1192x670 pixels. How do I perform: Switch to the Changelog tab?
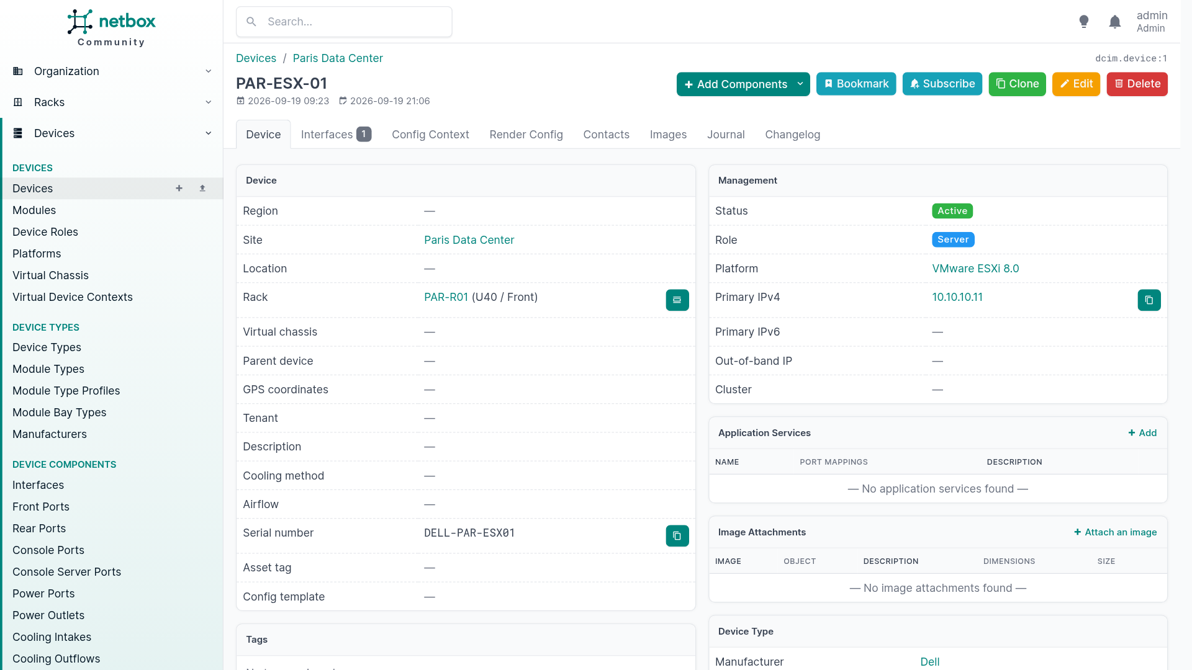(x=792, y=135)
